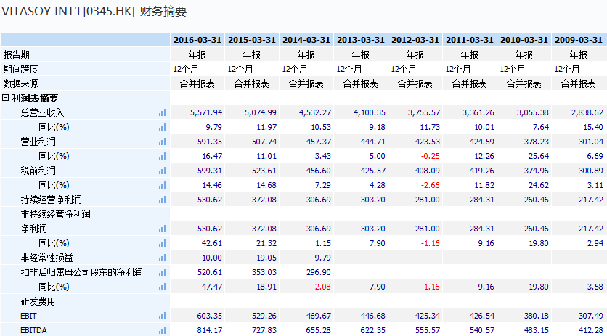607x336 pixels.
Task: Open chart icon for 同比(%) under 总营业收入
Action: (x=163, y=127)
